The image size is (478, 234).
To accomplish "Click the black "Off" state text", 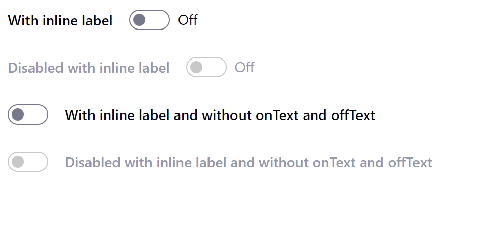I will click(188, 20).
